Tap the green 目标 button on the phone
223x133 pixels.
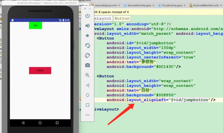[x=35, y=25]
